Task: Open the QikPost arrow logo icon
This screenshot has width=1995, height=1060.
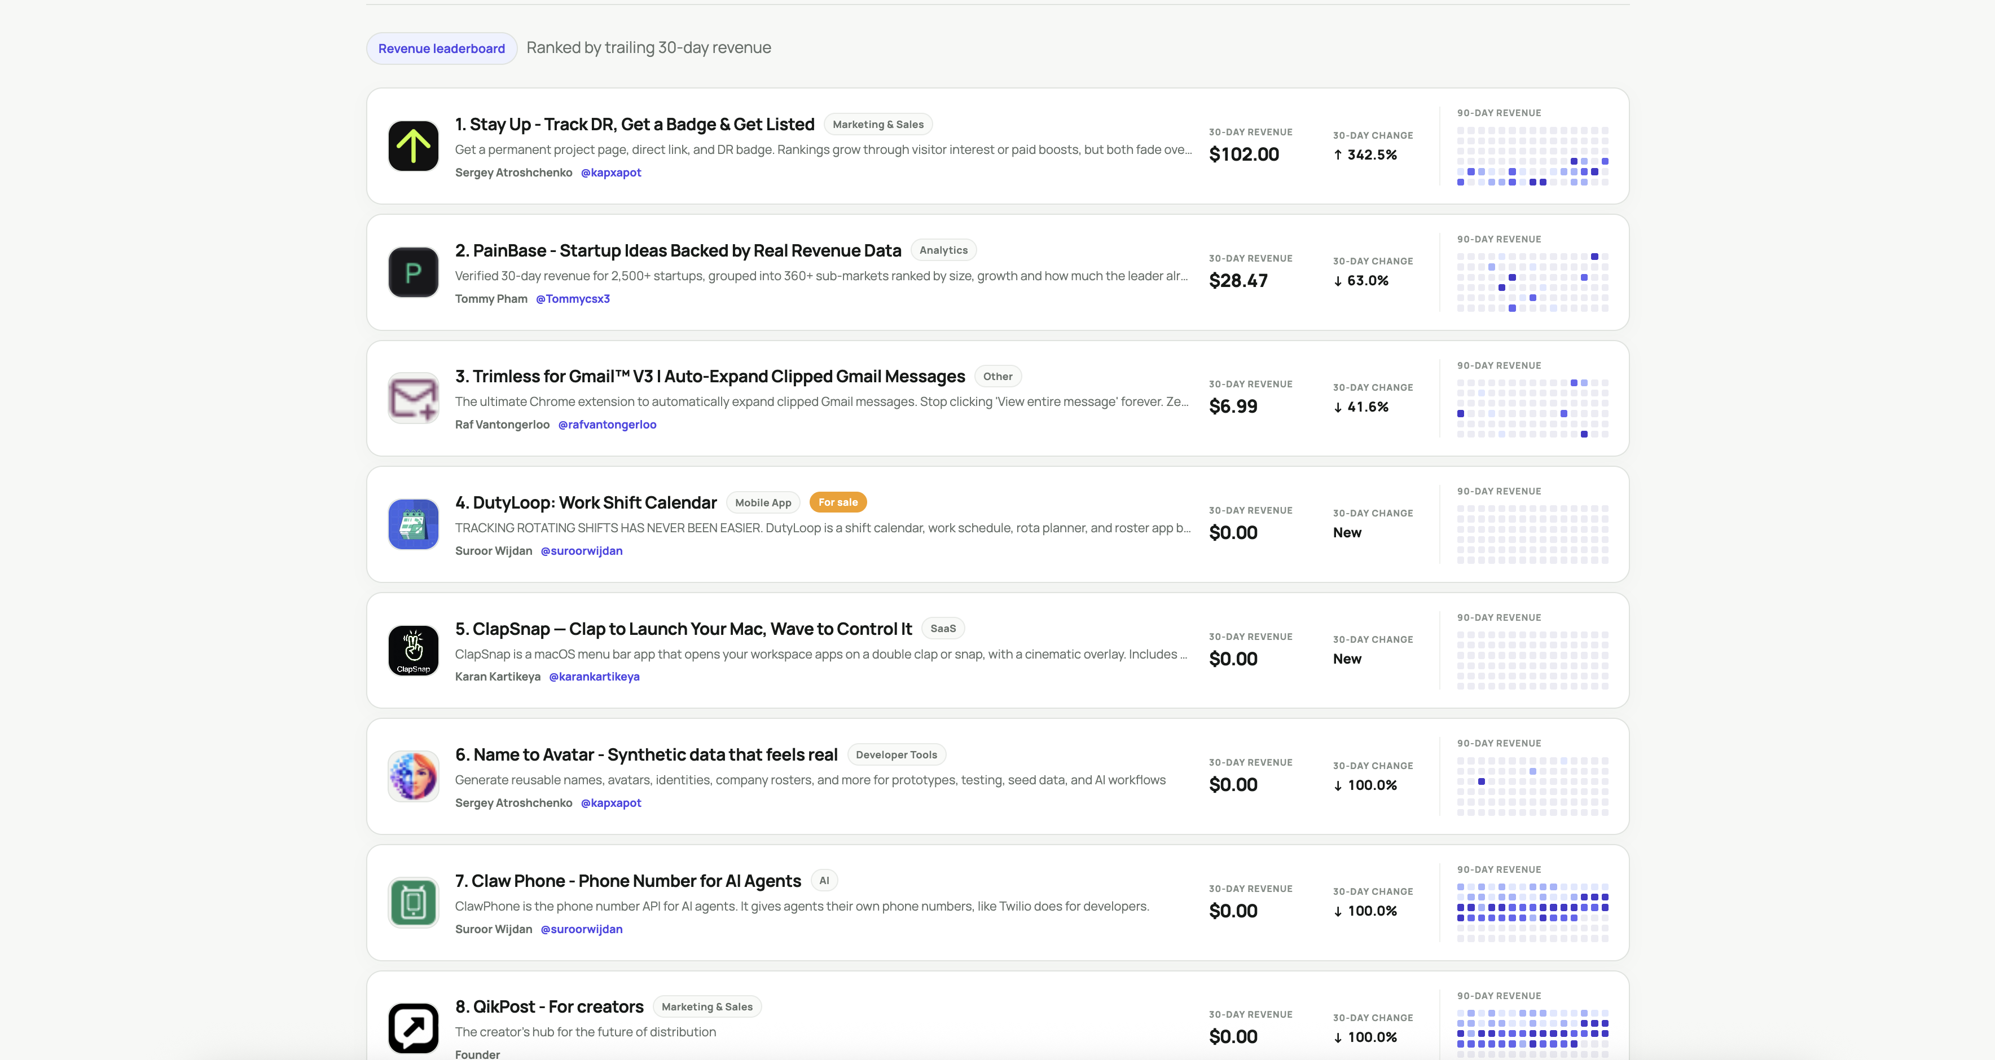Action: tap(413, 1028)
